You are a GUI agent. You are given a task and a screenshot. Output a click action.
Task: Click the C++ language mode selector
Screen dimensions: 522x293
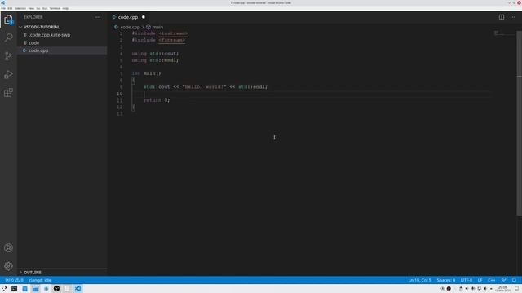coord(491,280)
